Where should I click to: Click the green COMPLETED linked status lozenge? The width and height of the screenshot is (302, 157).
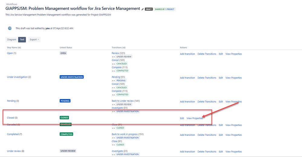[66, 134]
